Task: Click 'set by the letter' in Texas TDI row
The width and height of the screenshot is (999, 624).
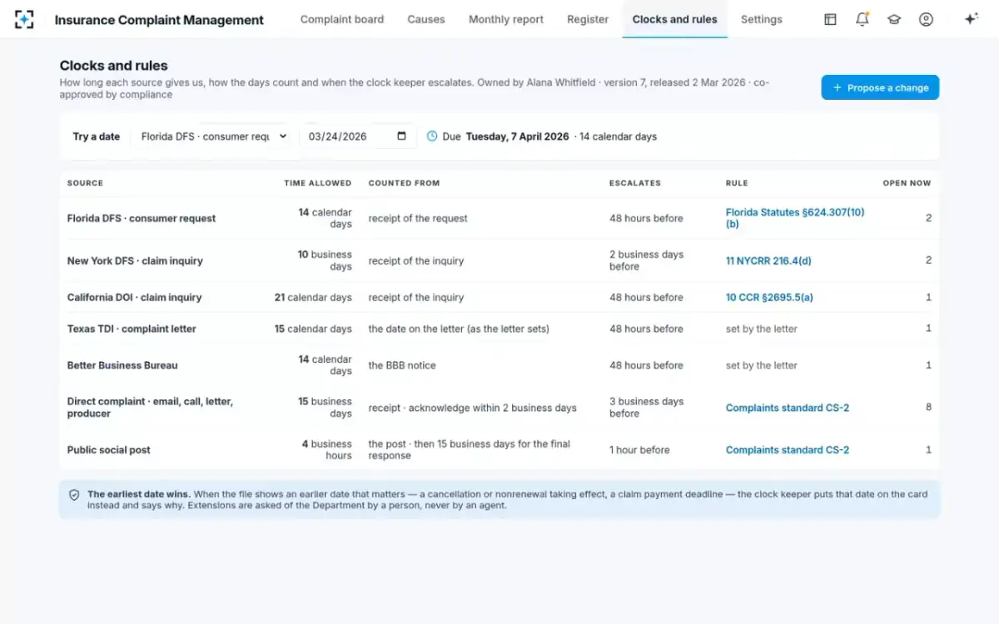Action: tap(762, 329)
